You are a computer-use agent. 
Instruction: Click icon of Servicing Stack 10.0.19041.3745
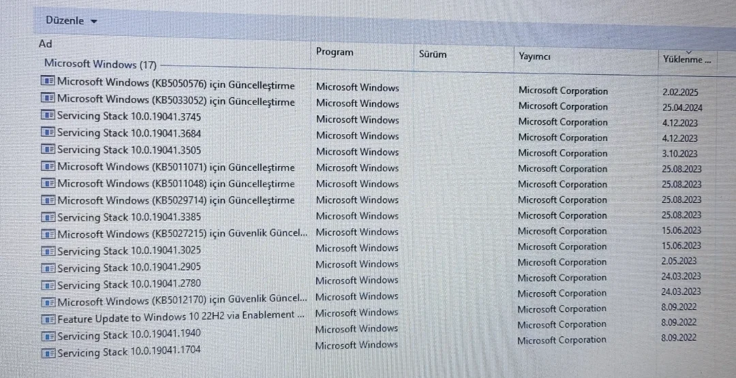click(48, 115)
